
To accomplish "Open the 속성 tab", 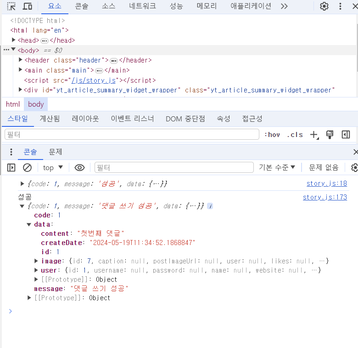I will (x=224, y=119).
